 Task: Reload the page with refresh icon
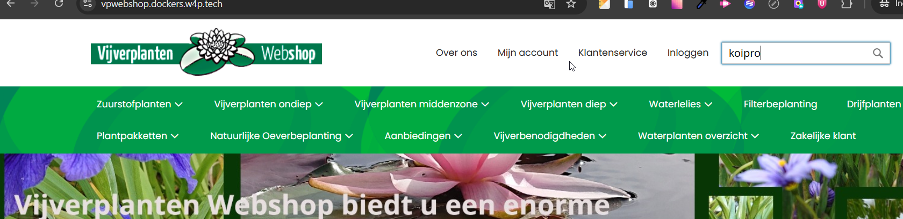click(59, 4)
